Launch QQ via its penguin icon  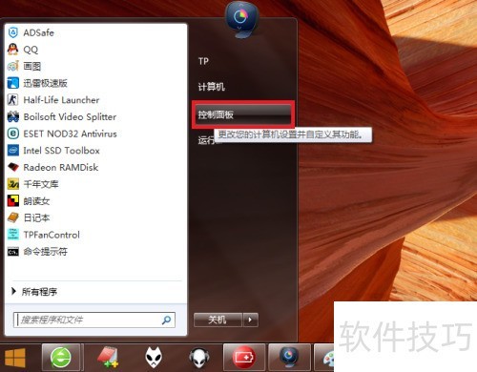tap(13, 50)
